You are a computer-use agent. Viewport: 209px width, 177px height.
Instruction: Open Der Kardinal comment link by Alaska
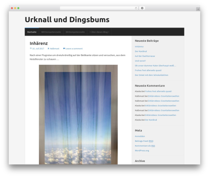(151, 120)
